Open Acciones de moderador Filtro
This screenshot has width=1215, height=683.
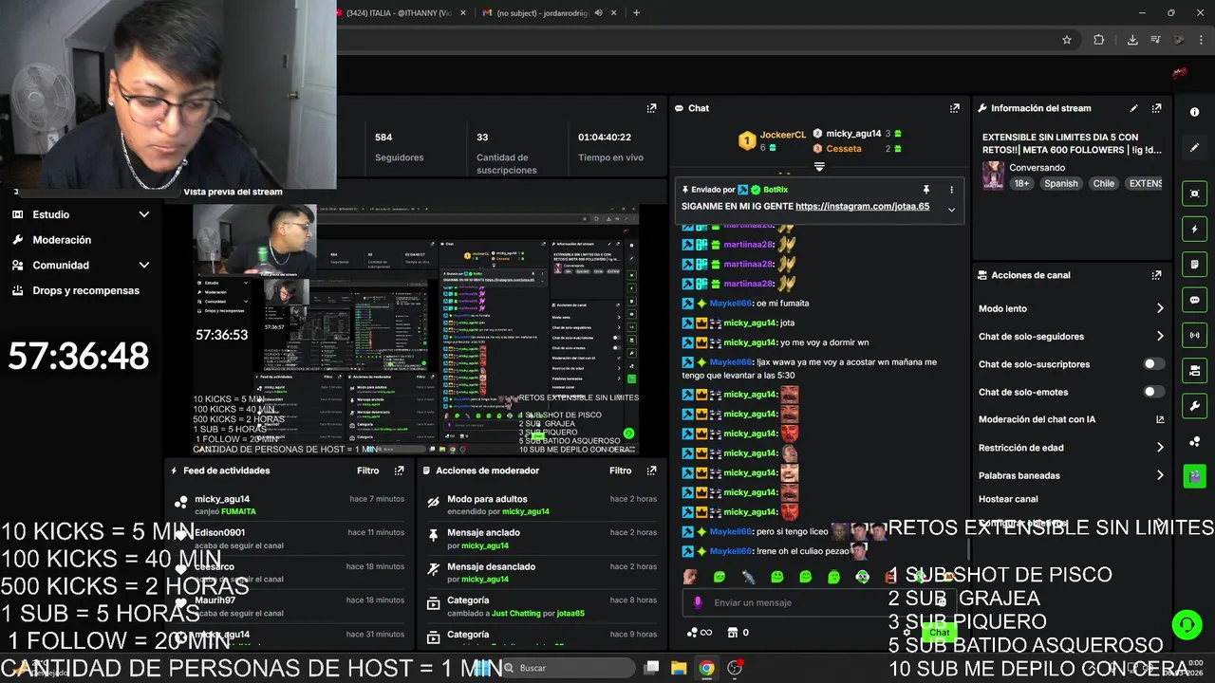tap(620, 471)
